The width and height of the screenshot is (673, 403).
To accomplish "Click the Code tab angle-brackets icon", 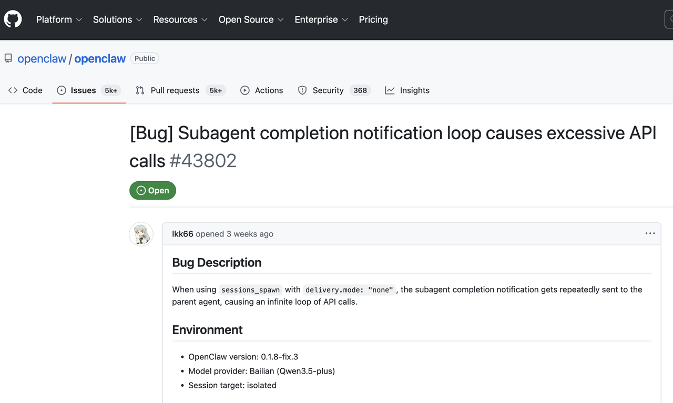I will point(13,90).
